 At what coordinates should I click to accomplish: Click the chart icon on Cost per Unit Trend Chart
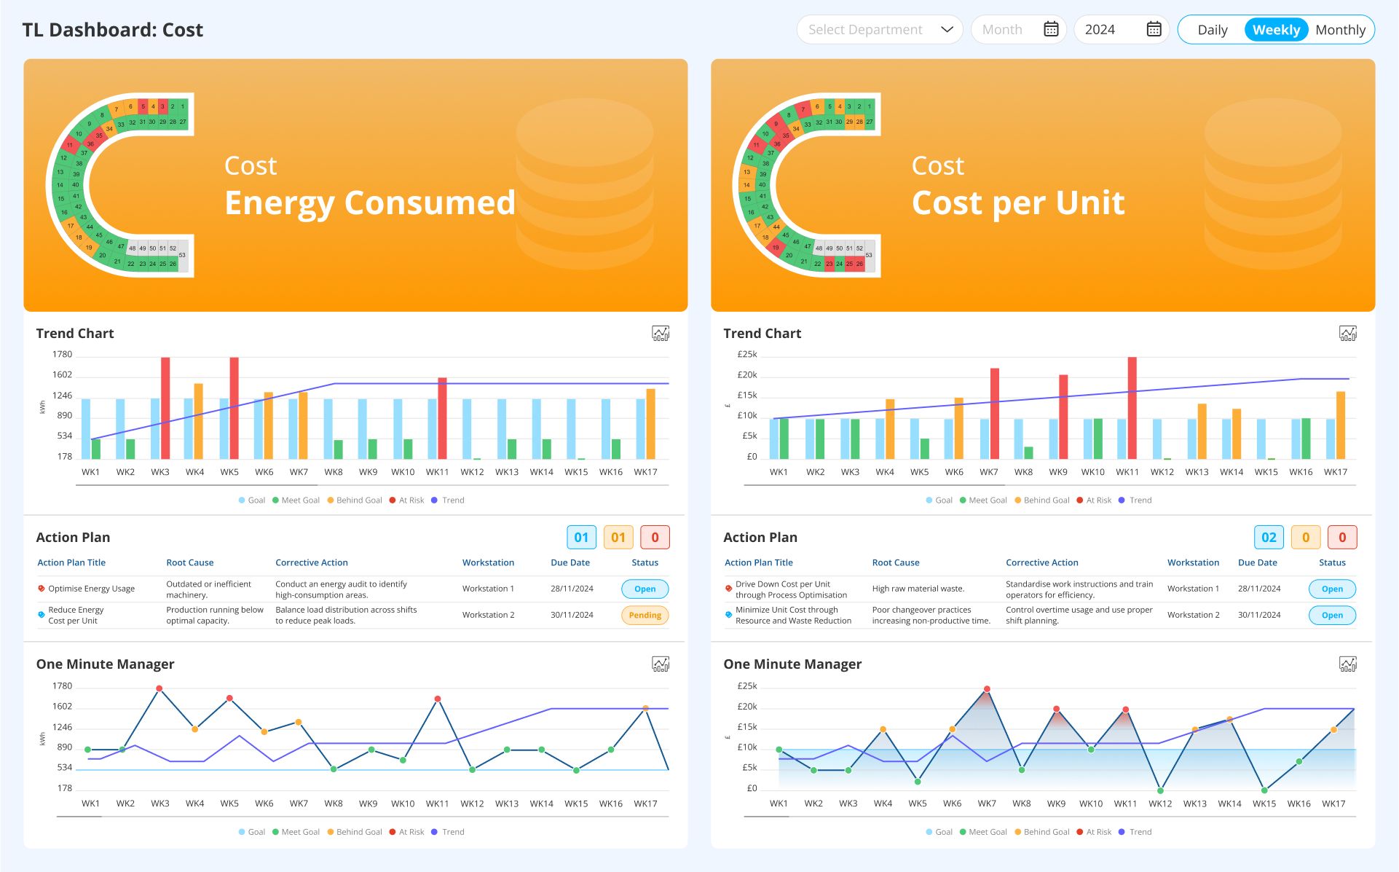pyautogui.click(x=1348, y=333)
